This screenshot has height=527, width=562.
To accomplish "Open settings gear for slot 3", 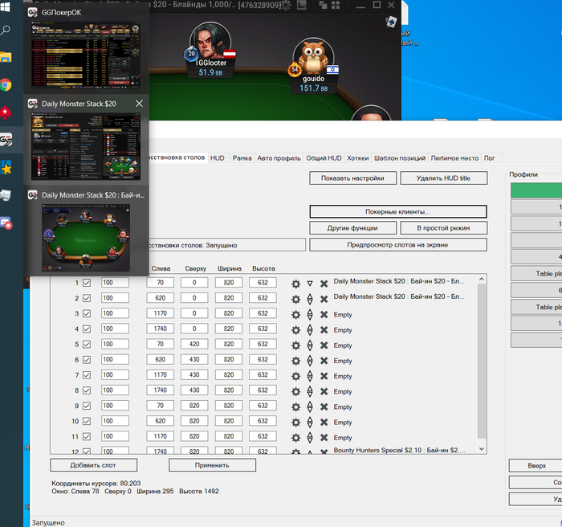I will pos(295,315).
